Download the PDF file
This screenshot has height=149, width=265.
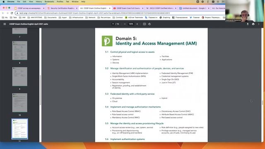(x=248, y=24)
